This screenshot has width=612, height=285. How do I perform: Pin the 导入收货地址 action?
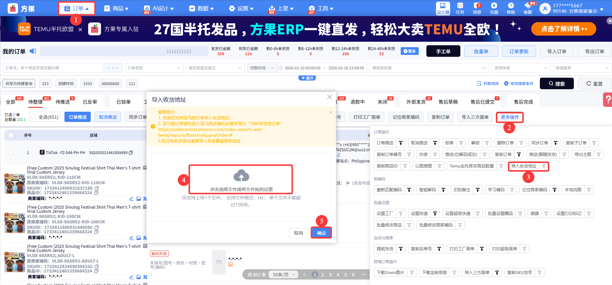click(544, 166)
